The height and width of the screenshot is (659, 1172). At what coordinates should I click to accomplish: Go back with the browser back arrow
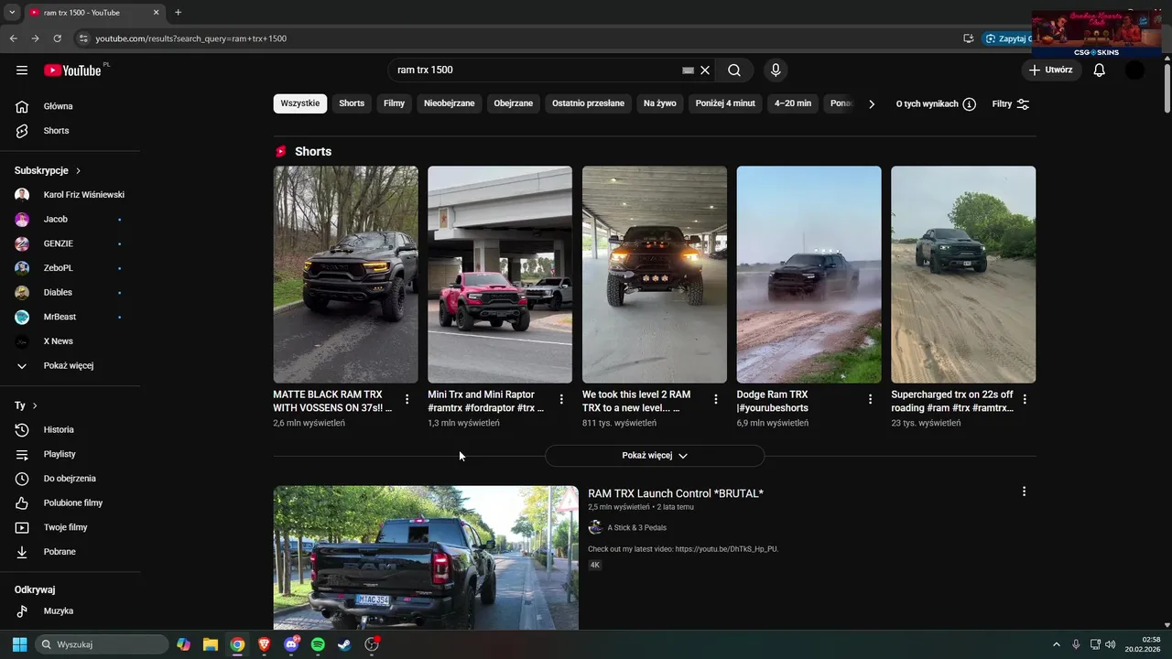pyautogui.click(x=14, y=38)
